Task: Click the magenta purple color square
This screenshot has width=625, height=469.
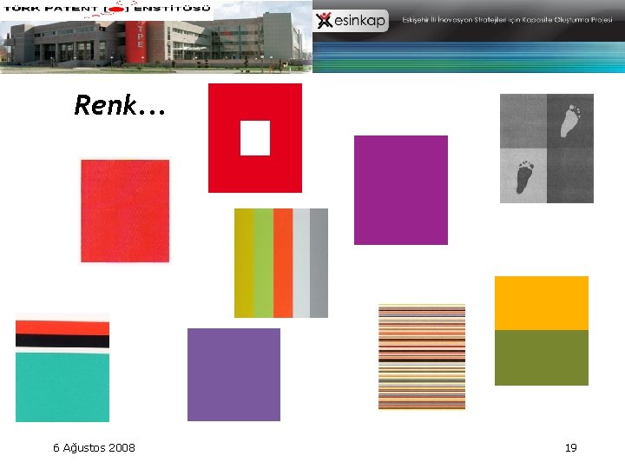Action: pos(401,190)
